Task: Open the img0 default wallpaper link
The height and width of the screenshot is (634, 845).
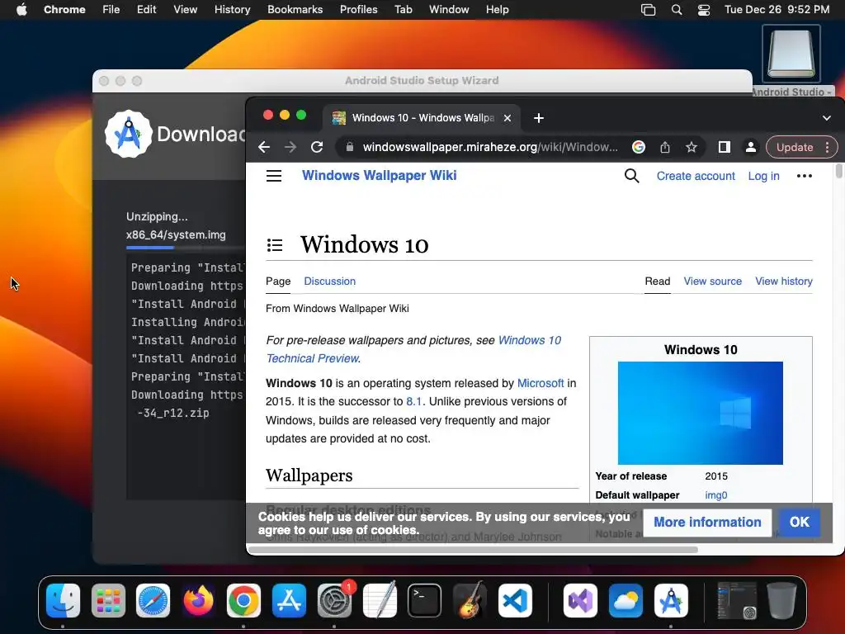Action: click(x=715, y=495)
